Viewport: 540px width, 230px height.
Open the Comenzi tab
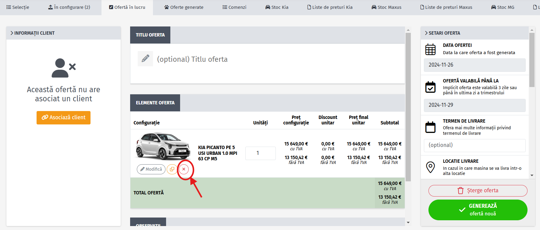point(234,7)
